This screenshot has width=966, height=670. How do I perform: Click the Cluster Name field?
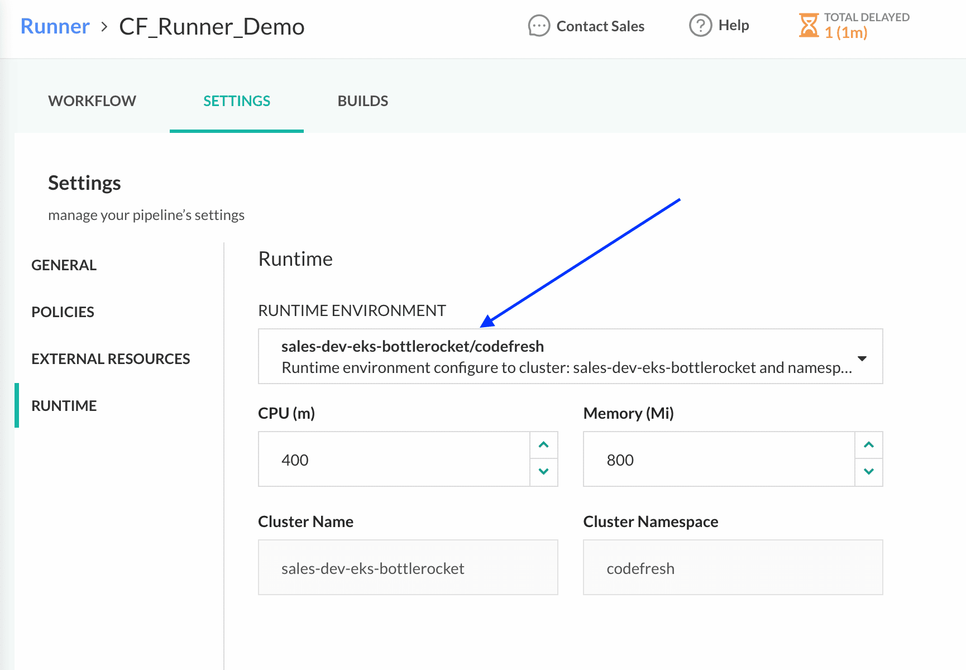pyautogui.click(x=408, y=567)
